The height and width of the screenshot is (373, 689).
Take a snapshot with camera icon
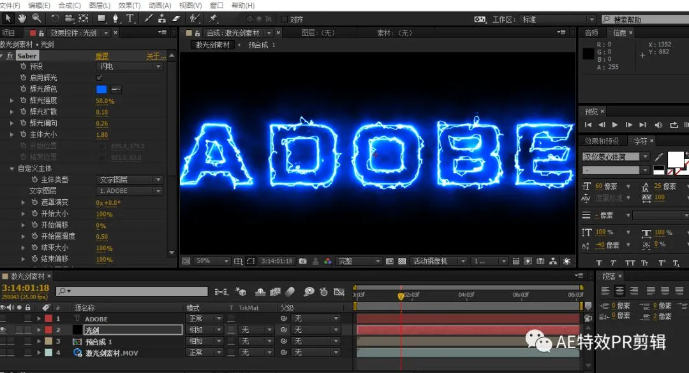pyautogui.click(x=303, y=261)
